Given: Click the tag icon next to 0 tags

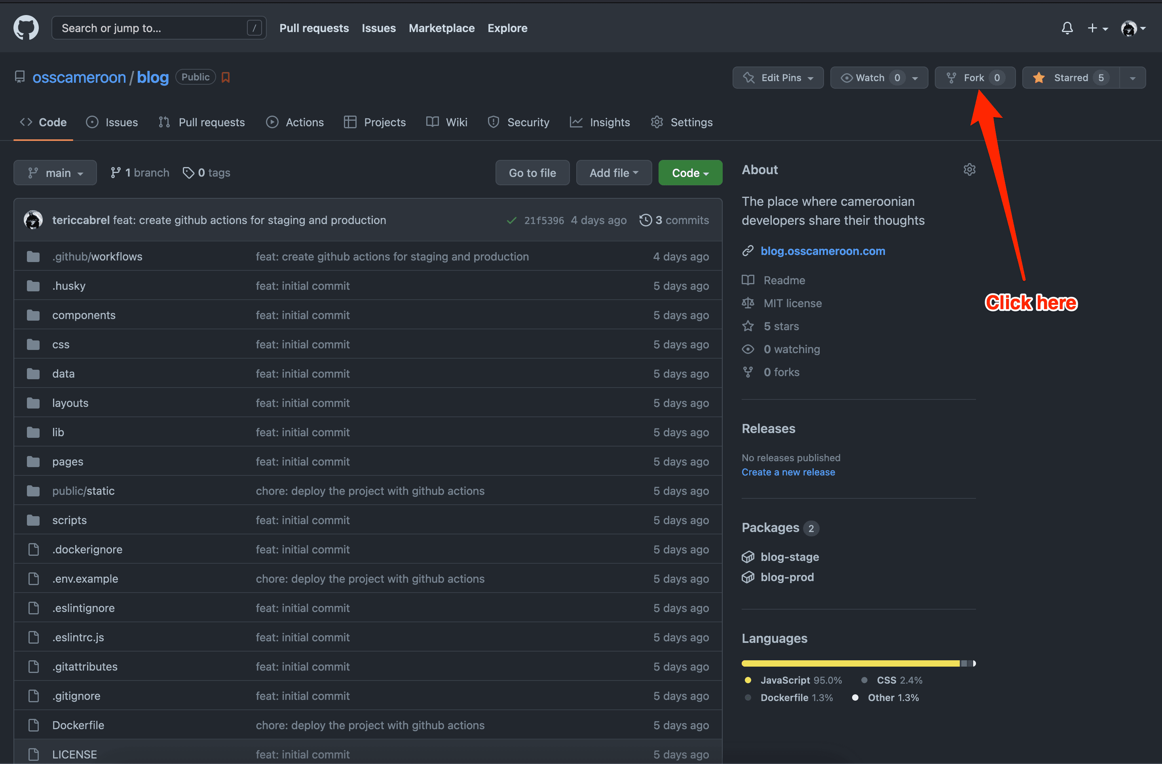Looking at the screenshot, I should [188, 173].
